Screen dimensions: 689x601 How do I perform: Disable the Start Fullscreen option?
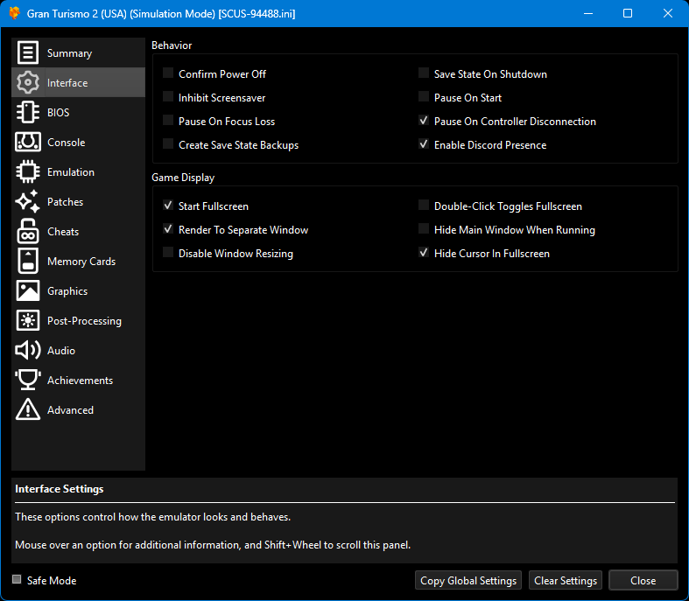point(168,206)
